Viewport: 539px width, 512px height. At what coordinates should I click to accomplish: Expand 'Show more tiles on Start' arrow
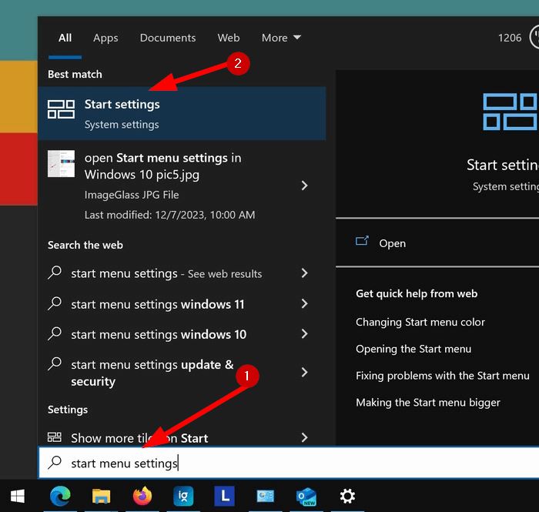coord(304,437)
